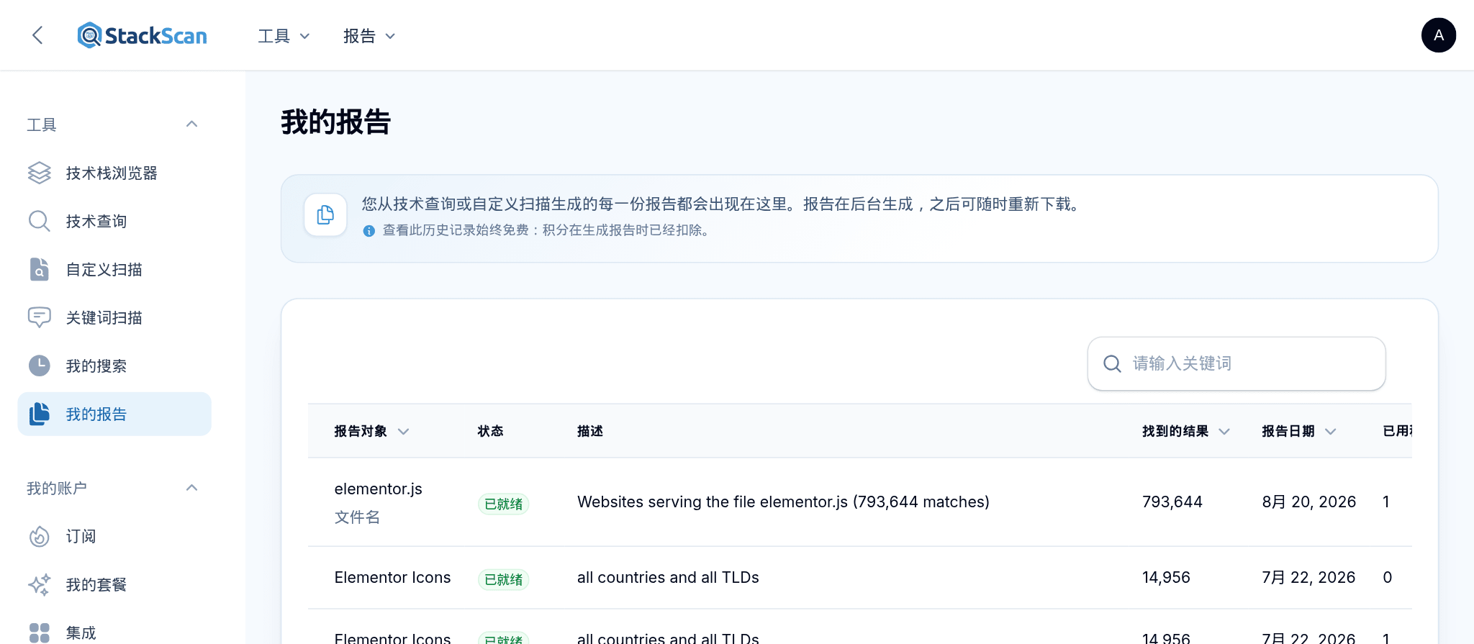Go to 技术栈浏览器 in sidebar
1474x644 pixels.
click(114, 173)
